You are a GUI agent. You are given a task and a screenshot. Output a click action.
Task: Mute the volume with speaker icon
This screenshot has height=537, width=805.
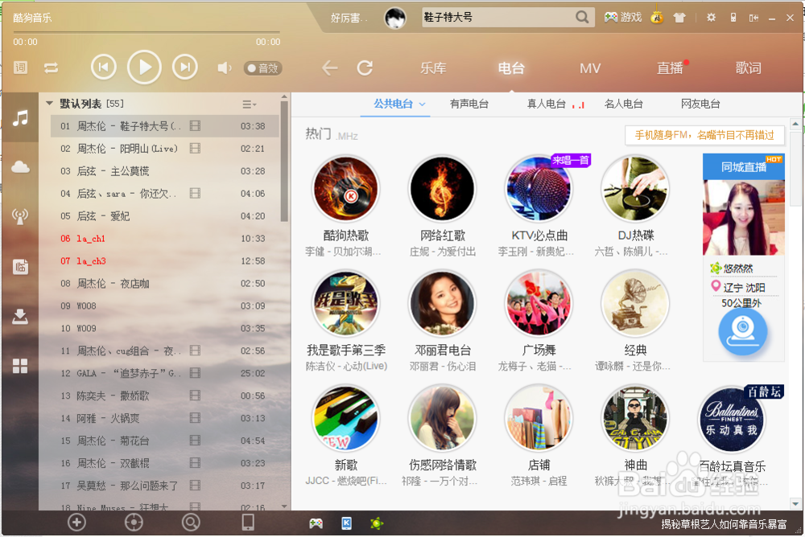(223, 68)
